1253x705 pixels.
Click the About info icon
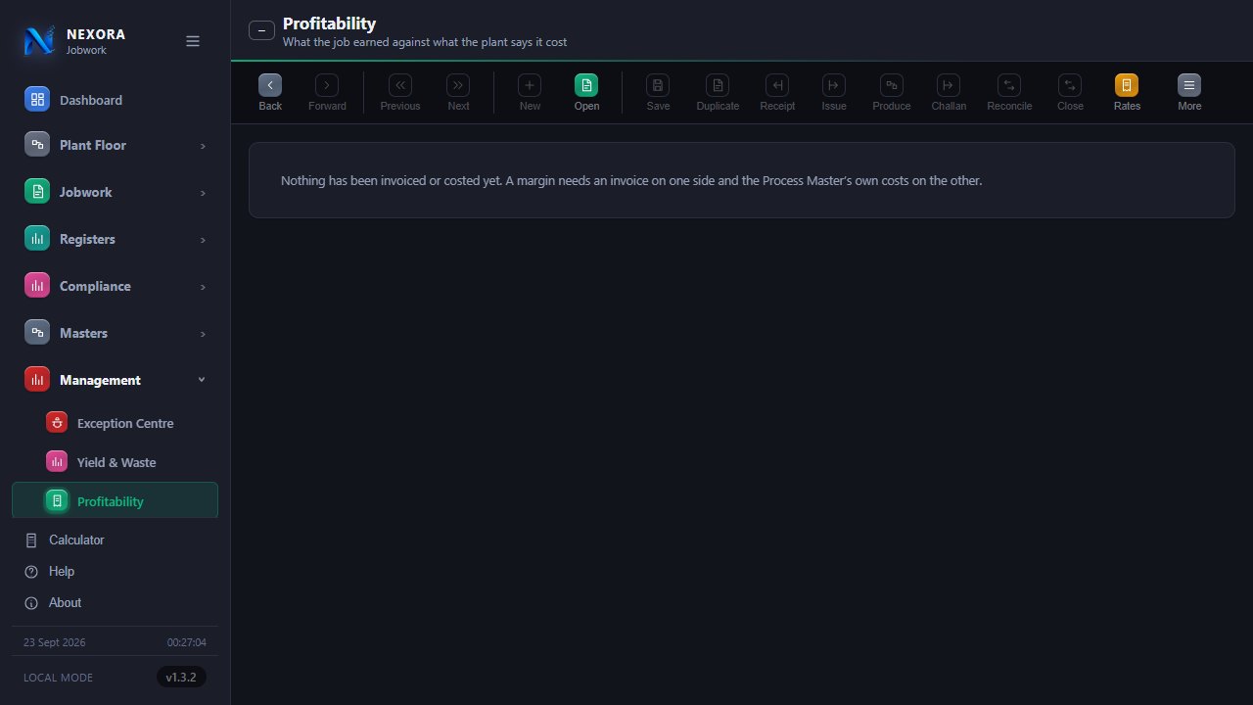click(31, 602)
